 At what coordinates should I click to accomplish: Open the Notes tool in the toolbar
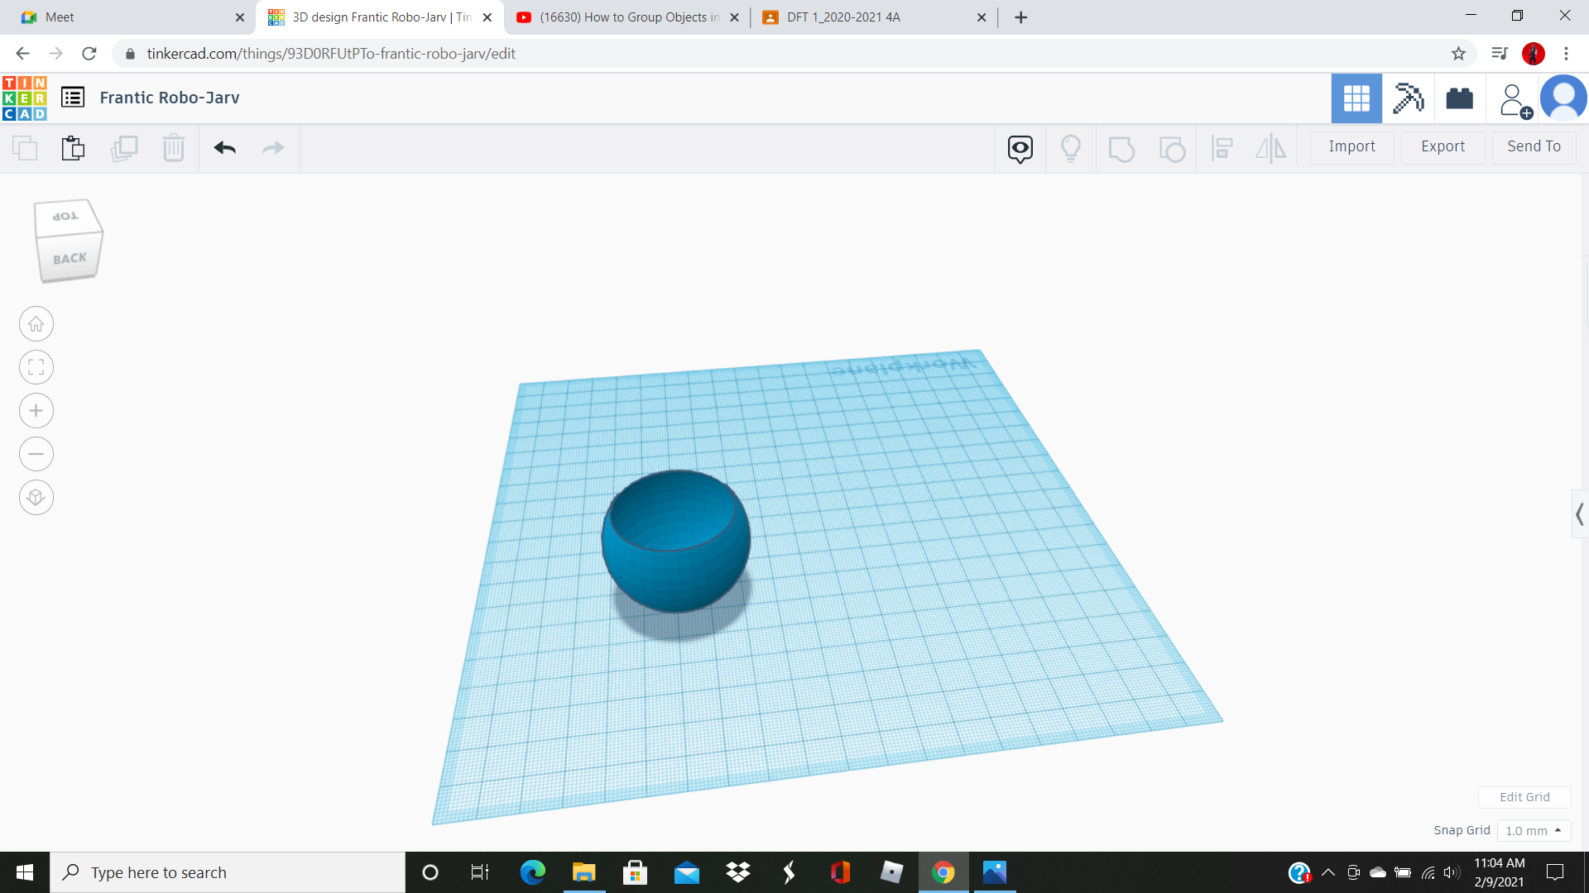click(1020, 148)
